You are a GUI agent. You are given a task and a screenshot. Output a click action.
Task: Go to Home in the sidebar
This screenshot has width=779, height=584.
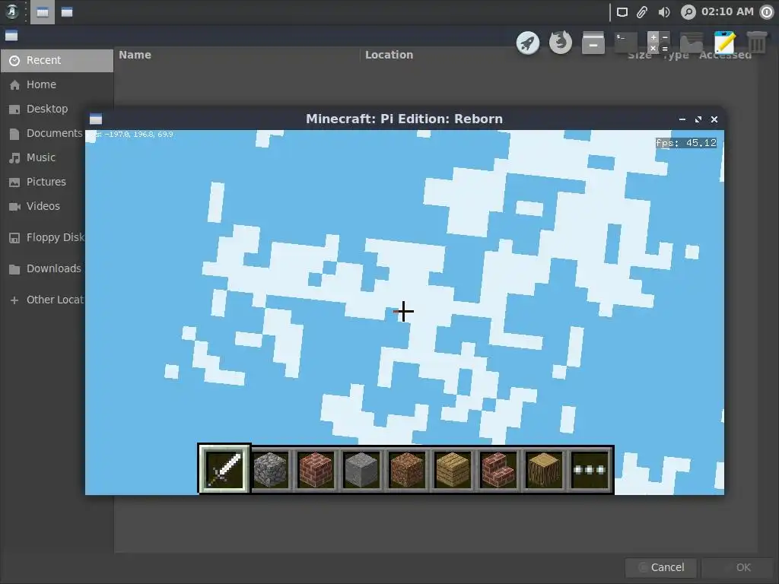[x=56, y=84]
